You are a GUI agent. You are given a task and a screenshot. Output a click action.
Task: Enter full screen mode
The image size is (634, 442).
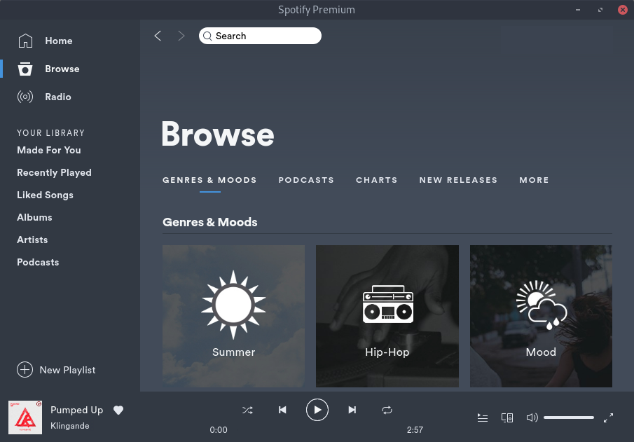coord(608,417)
